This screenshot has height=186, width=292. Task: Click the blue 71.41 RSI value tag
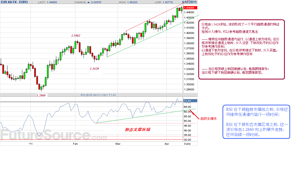pos(190,101)
